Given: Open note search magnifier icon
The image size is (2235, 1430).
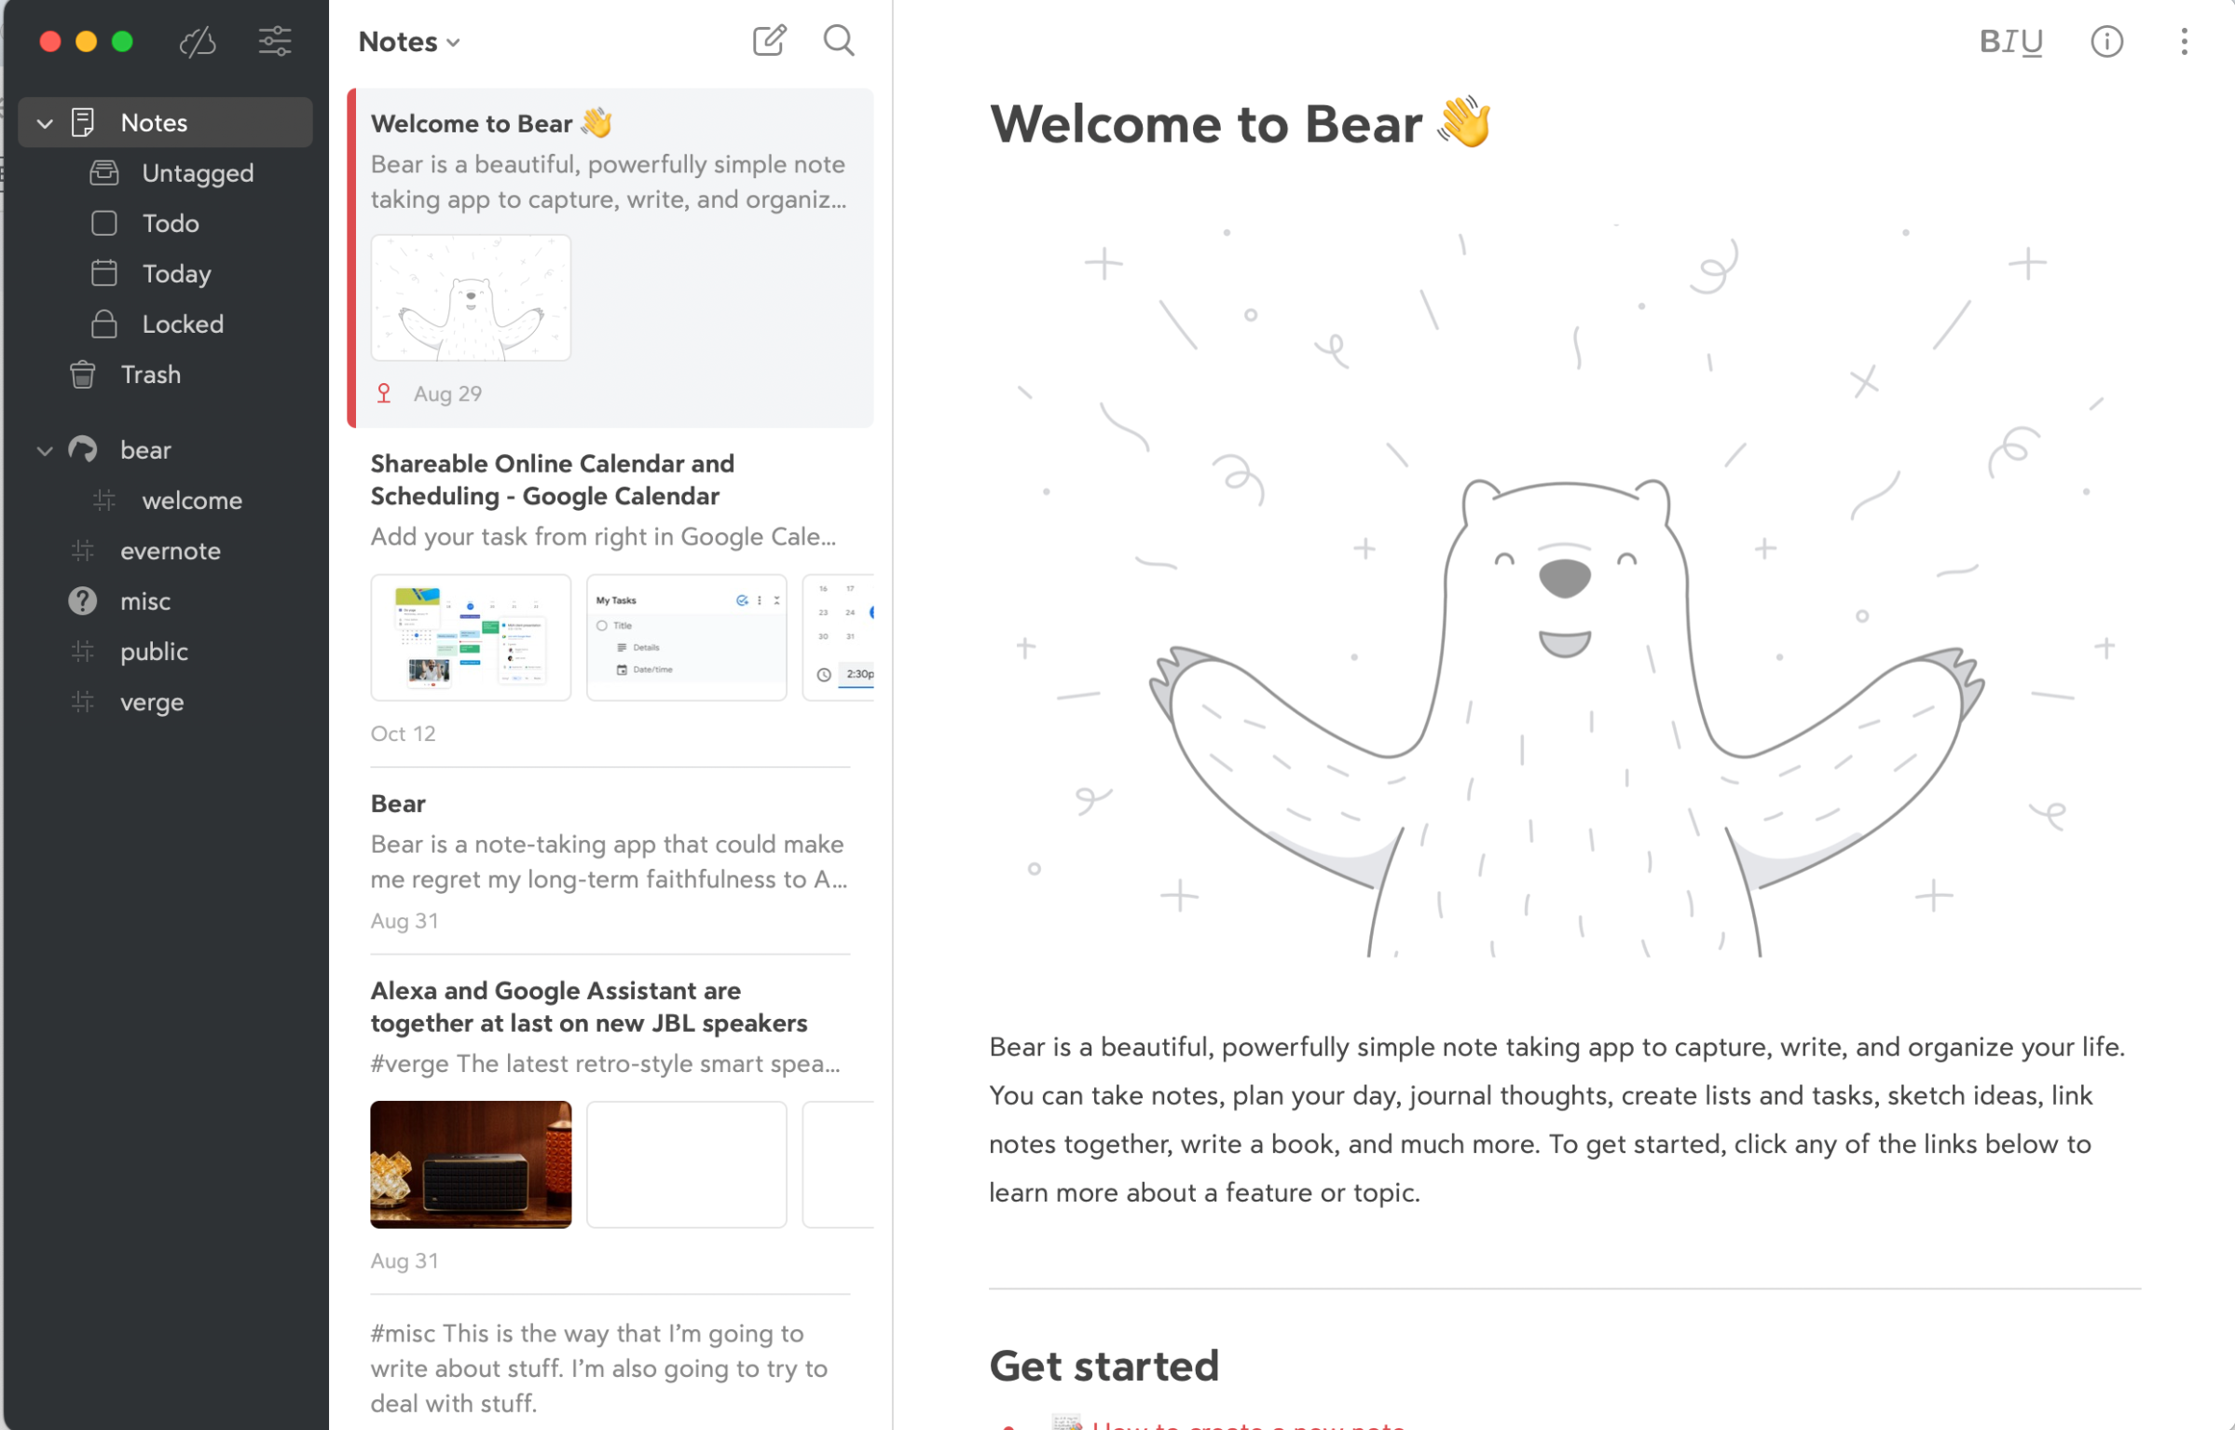Looking at the screenshot, I should (x=839, y=41).
